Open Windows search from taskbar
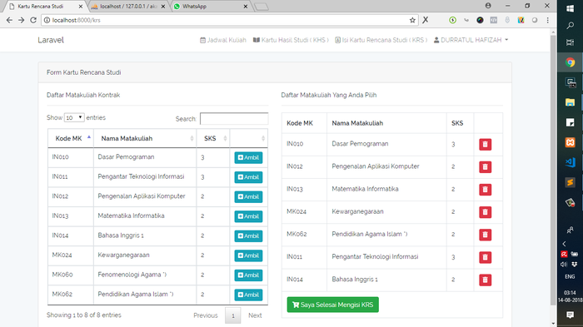Viewport: 583px width, 327px height. click(570, 25)
